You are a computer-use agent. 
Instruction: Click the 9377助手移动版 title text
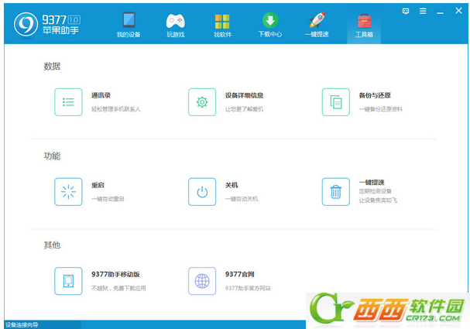click(x=115, y=274)
